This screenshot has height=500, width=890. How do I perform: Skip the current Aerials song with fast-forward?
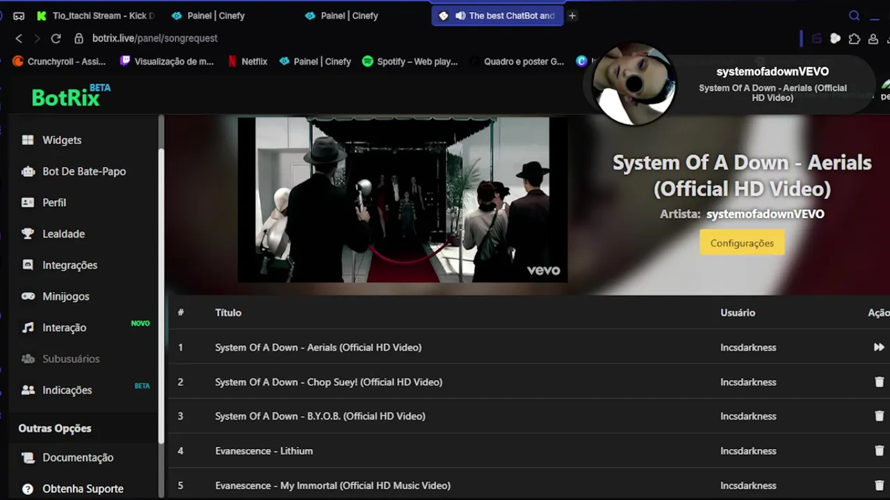(x=879, y=347)
